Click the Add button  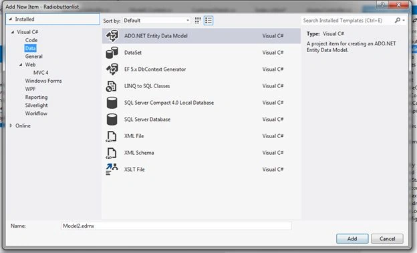352,239
